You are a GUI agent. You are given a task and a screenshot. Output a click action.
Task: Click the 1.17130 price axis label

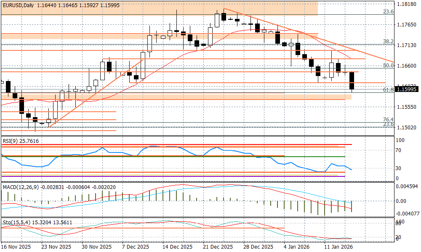point(407,45)
